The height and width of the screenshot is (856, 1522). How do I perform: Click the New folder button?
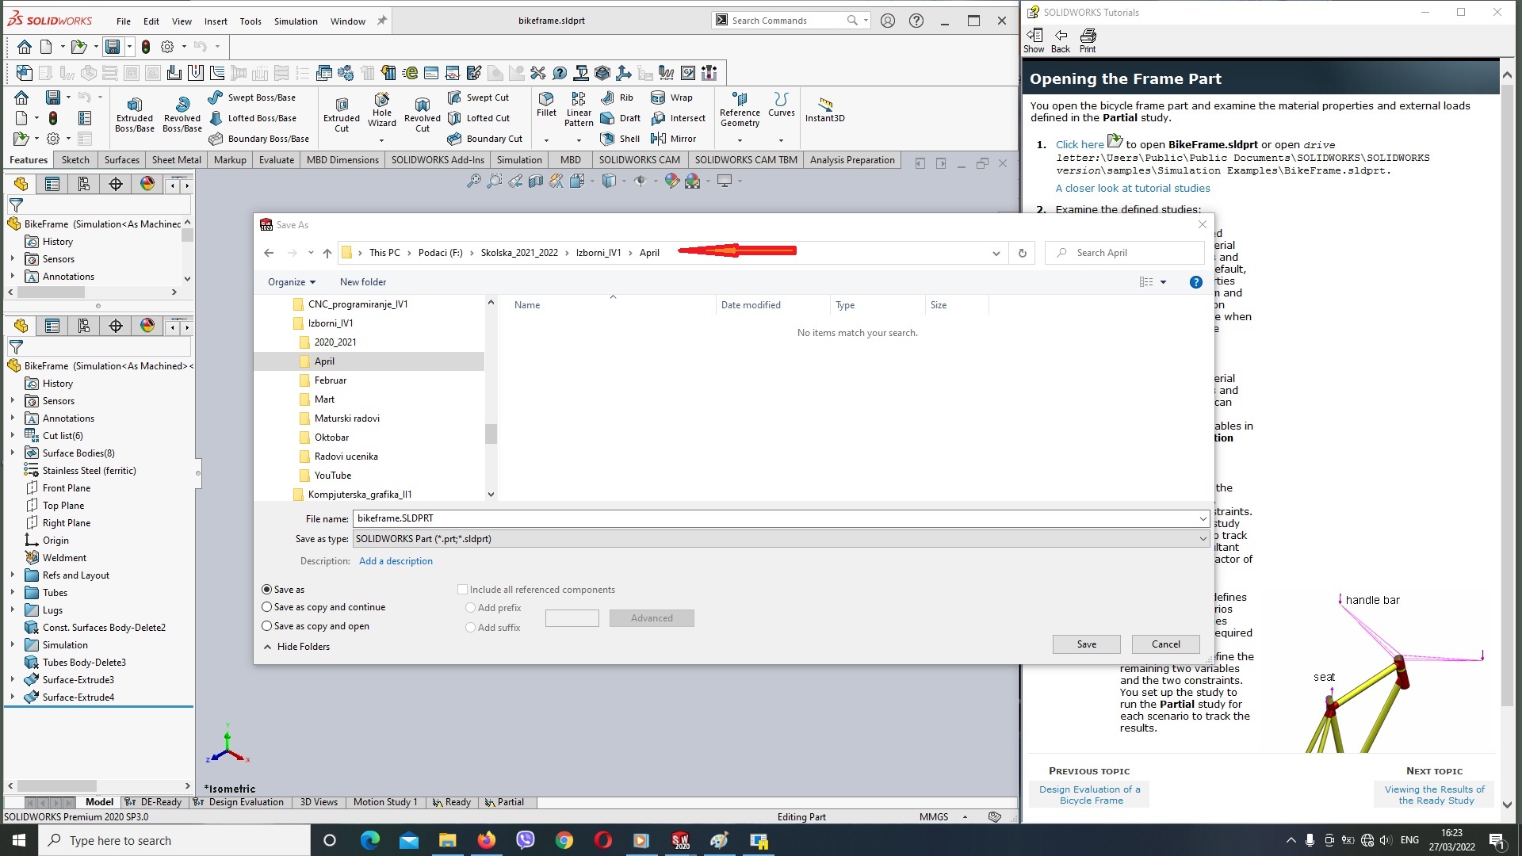point(363,282)
